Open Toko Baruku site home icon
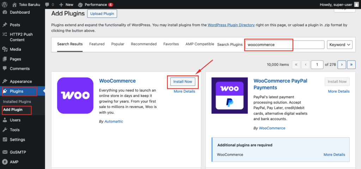The width and height of the screenshot is (361, 169). pos(14,5)
